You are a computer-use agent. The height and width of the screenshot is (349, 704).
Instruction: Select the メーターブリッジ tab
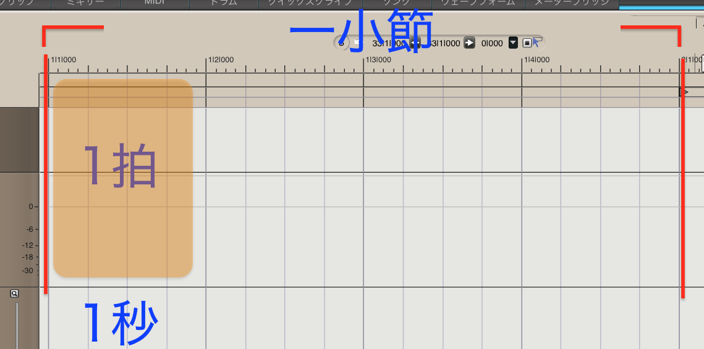pyautogui.click(x=572, y=4)
